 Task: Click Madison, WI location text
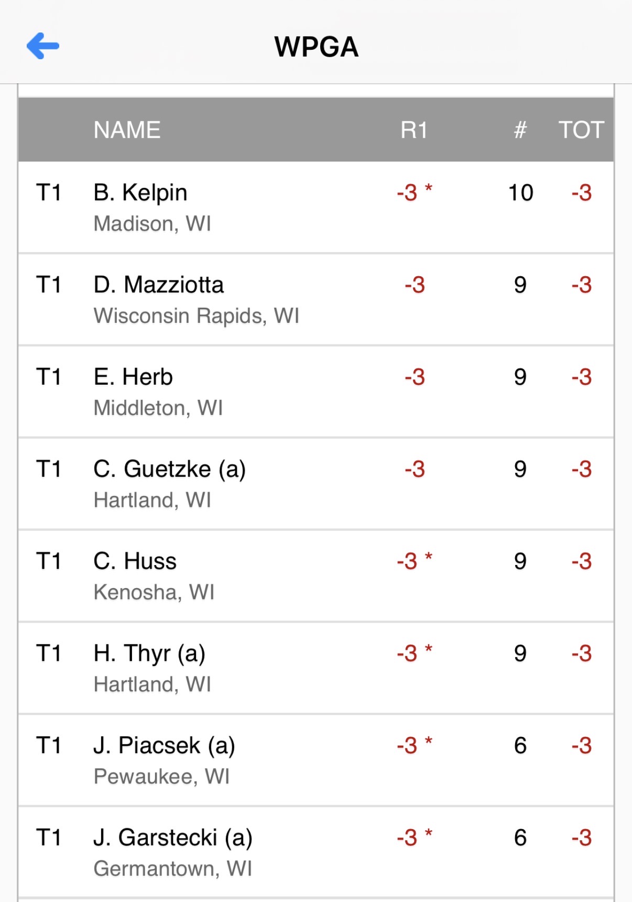tap(152, 224)
